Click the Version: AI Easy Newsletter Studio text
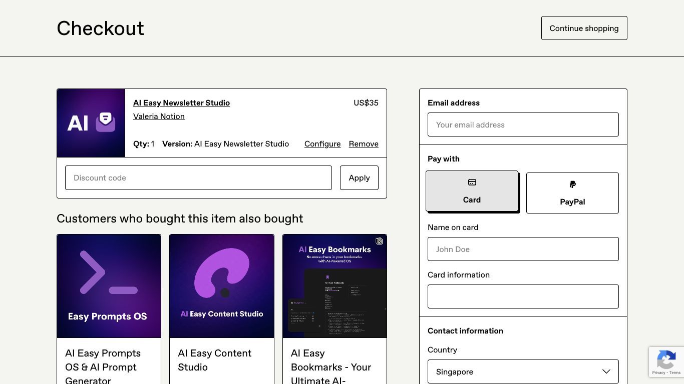 (x=225, y=144)
